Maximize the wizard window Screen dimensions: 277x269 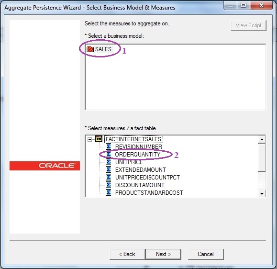click(x=244, y=5)
